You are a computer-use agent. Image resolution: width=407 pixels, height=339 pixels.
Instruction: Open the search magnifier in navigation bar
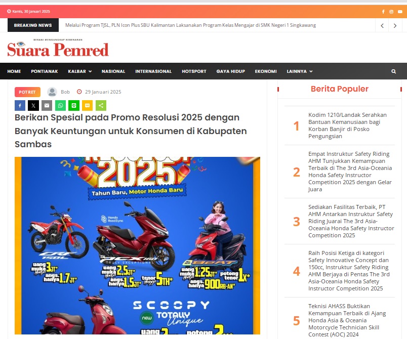(393, 71)
